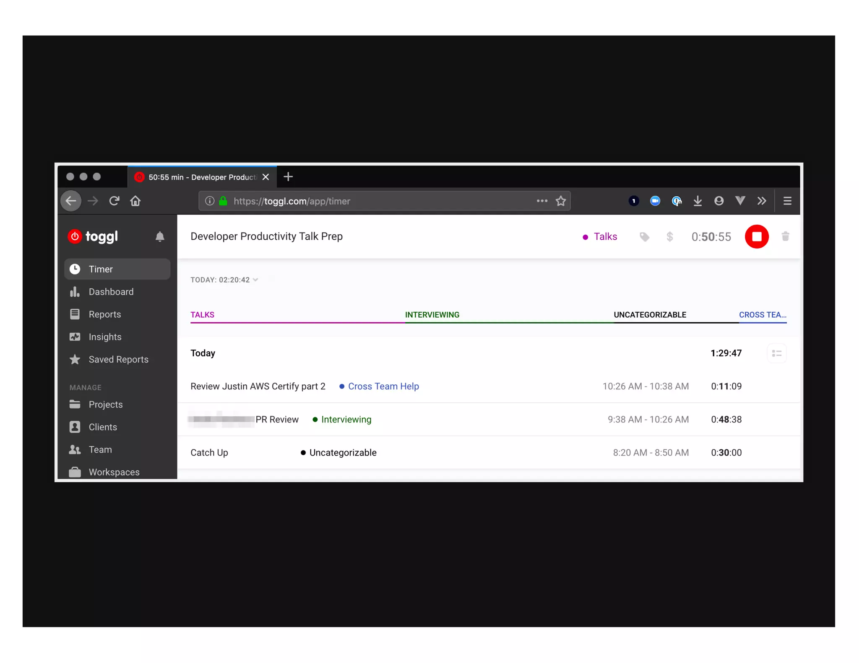The height and width of the screenshot is (663, 859).
Task: Toggle grouped entries view icon beside Today
Action: tap(776, 353)
